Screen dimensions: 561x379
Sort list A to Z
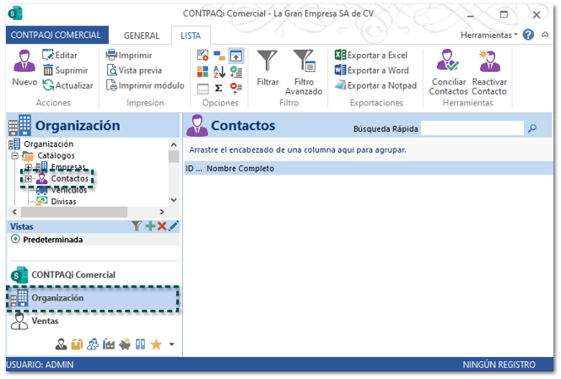point(219,72)
